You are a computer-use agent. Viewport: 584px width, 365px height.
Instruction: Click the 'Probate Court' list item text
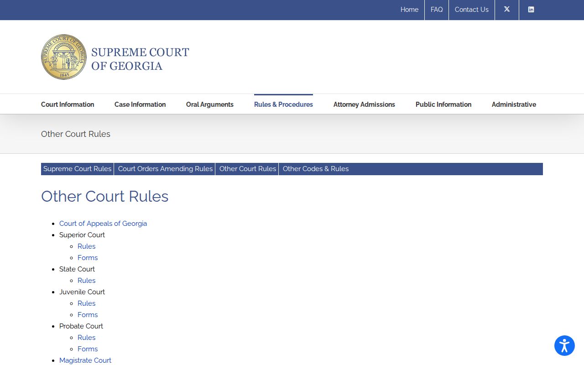click(81, 326)
